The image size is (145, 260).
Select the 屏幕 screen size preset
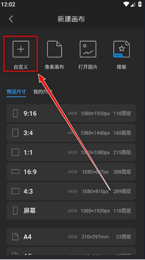coord(71,211)
